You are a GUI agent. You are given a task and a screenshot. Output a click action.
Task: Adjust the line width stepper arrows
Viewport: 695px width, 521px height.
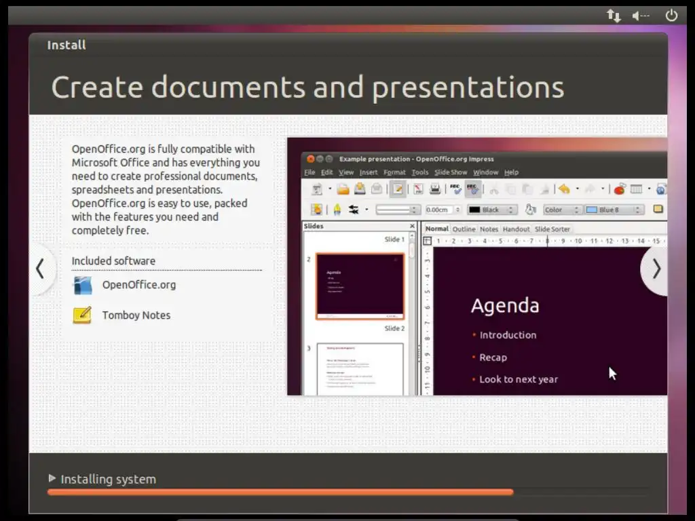[458, 210]
